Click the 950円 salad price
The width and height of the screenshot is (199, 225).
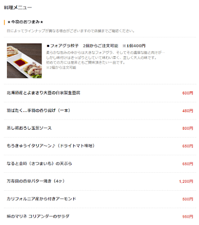coord(188,216)
